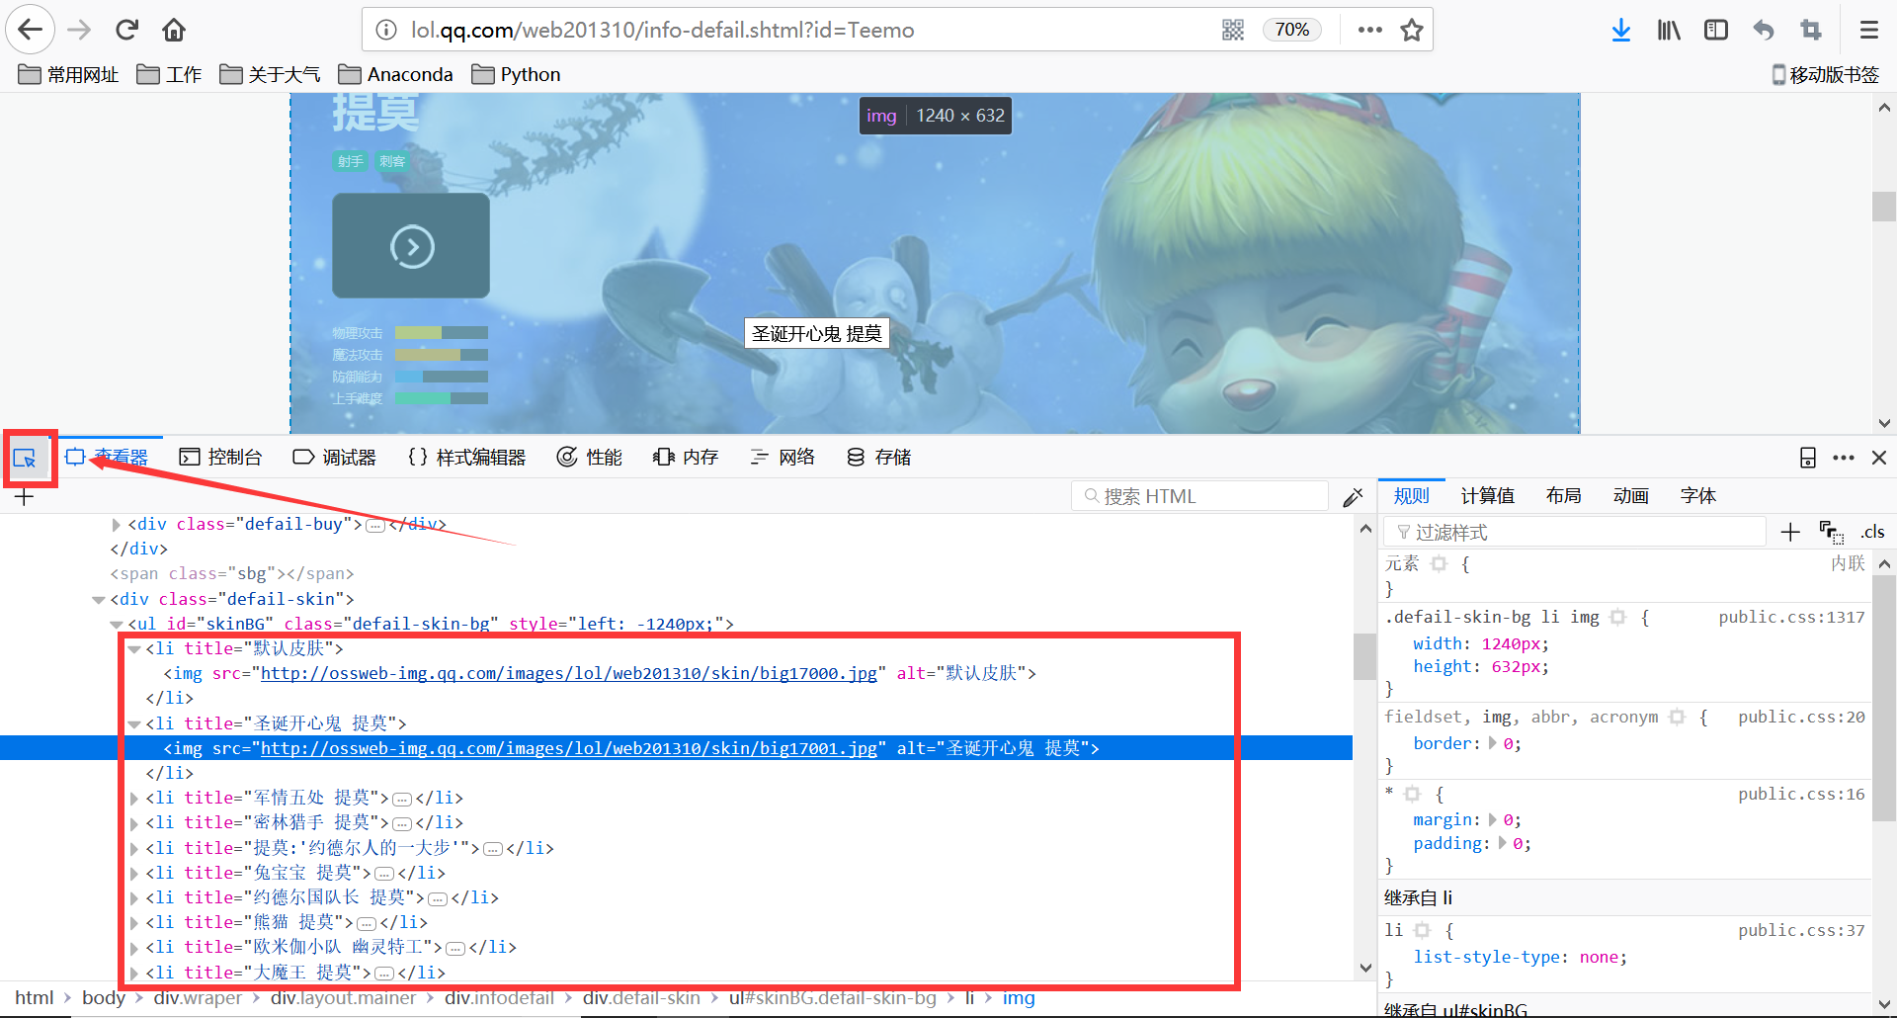
Task: Switch to the 调试器 debugger tab
Action: pos(335,457)
